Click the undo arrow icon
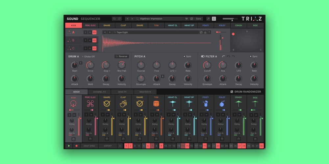The width and height of the screenshot is (329, 164). tap(114, 19)
